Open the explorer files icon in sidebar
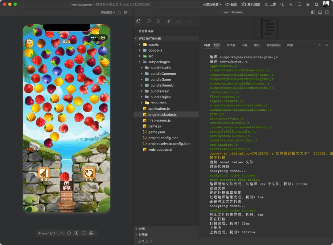 [138, 21]
